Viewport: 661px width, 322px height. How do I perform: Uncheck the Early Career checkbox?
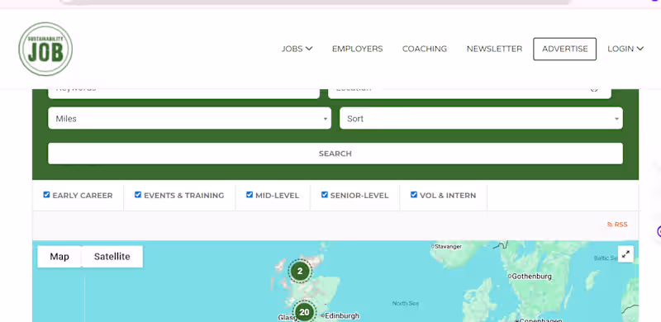coord(46,195)
